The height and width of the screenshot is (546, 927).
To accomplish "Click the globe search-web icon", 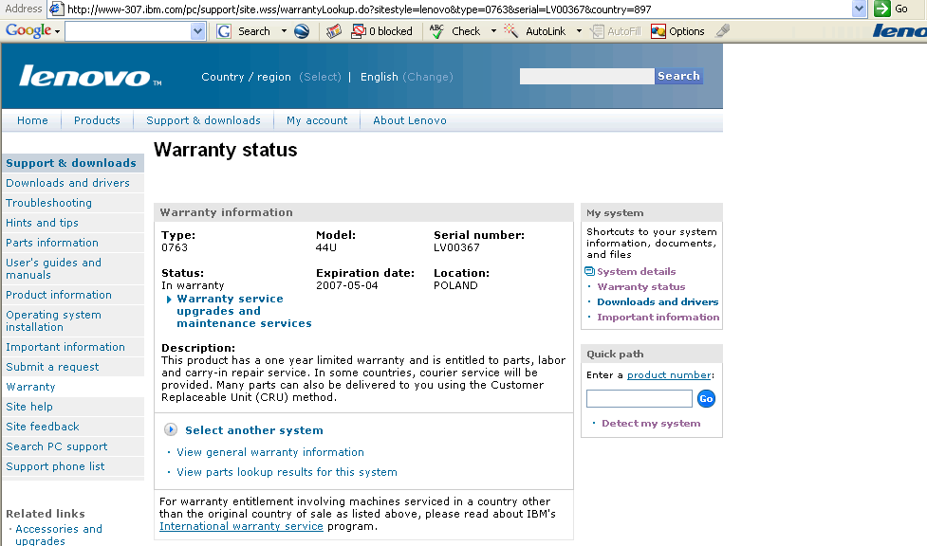I will (302, 31).
